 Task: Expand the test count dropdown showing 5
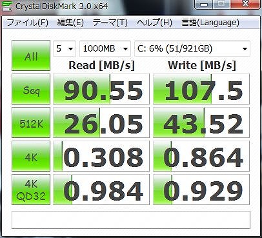(65, 48)
